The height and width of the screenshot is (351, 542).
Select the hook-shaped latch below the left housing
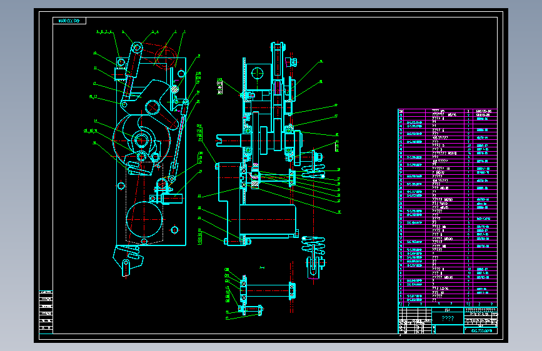[x=127, y=260]
